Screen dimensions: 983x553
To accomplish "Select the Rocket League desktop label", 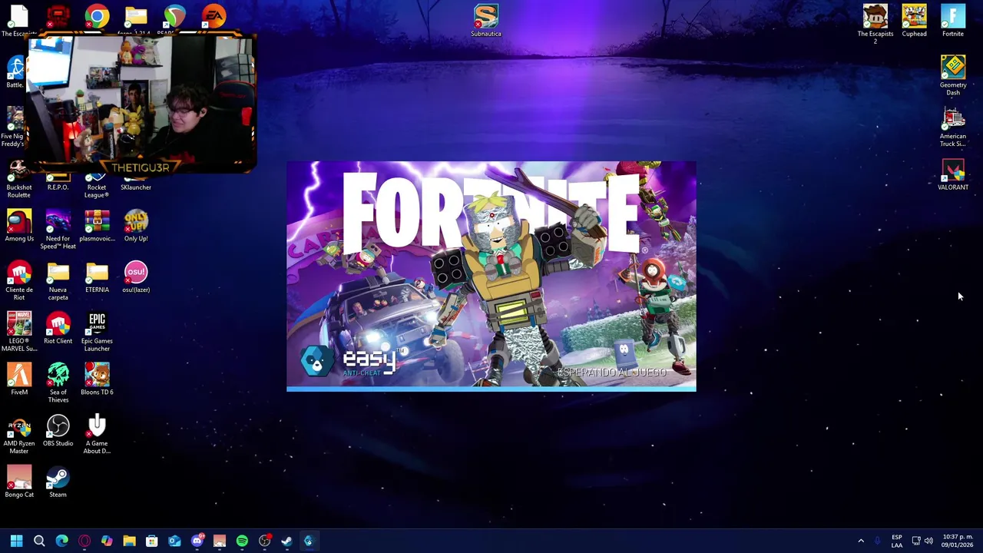I will tap(97, 190).
